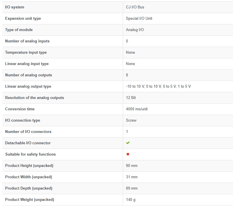This screenshot has width=233, height=207.
Task: Select the Number of I/O connectors label
Action: pyautogui.click(x=28, y=132)
